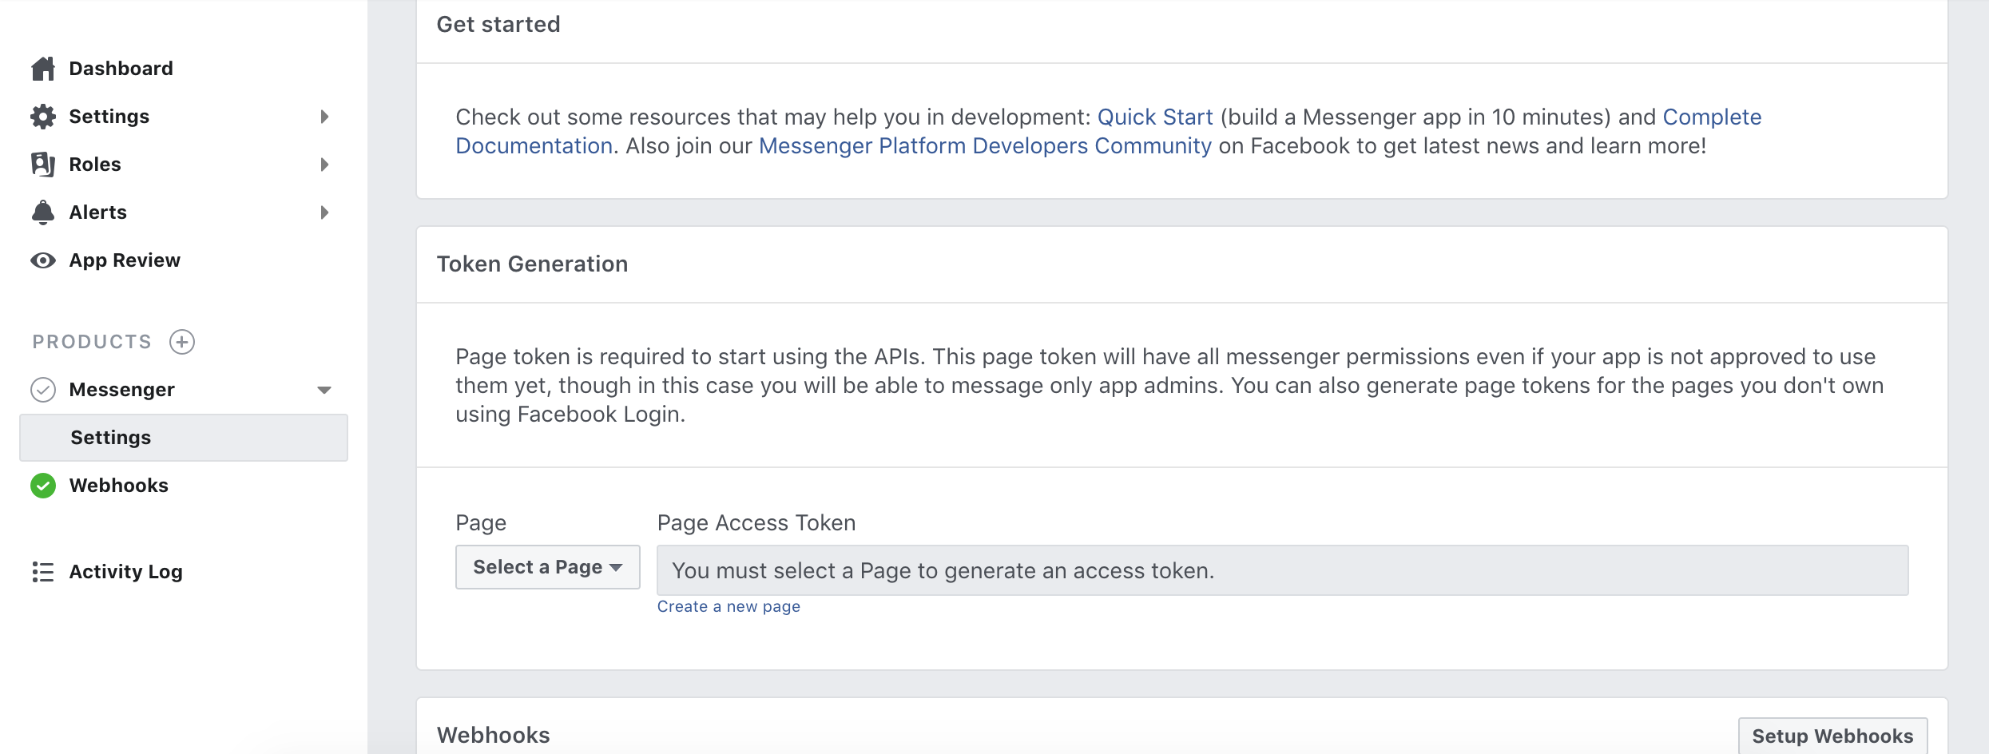Expand the Roles sidebar arrow
This screenshot has width=1989, height=754.
click(324, 165)
